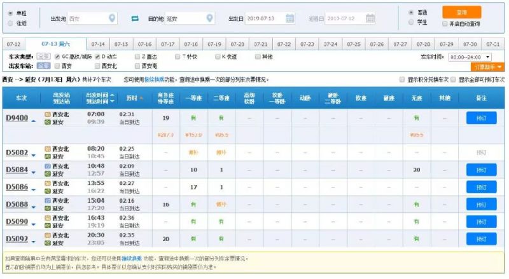The width and height of the screenshot is (509, 279).
Task: Enable 显示全部可预订车次 checkbox
Action: (x=453, y=79)
